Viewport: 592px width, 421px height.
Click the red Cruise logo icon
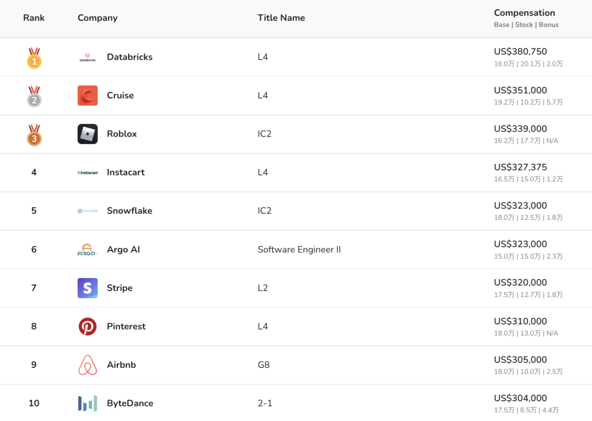(88, 95)
